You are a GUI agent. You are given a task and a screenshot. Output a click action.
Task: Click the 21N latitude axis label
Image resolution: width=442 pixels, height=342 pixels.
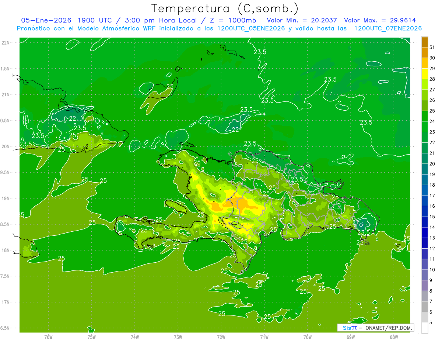tap(6, 94)
